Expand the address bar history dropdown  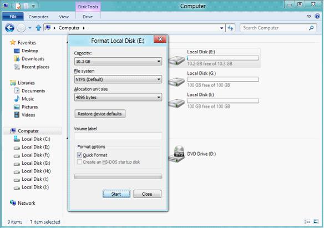coord(222,28)
